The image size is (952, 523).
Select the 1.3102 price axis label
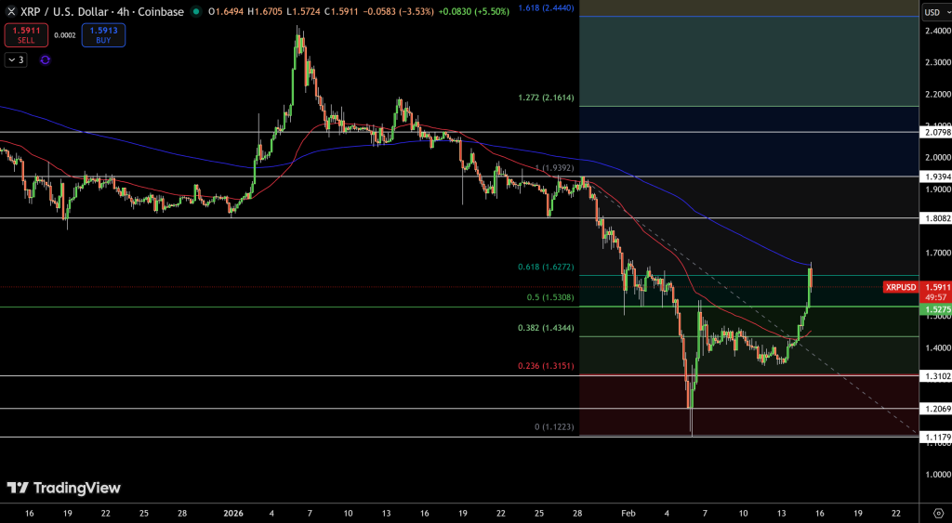[x=936, y=376]
